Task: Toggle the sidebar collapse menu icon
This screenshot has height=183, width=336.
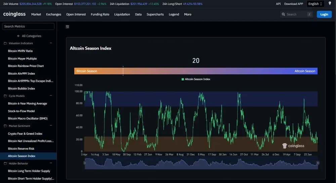Action: pyautogui.click(x=67, y=27)
